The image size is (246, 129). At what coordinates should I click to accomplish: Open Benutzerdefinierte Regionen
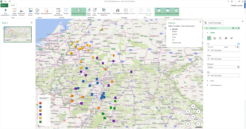click(104, 12)
